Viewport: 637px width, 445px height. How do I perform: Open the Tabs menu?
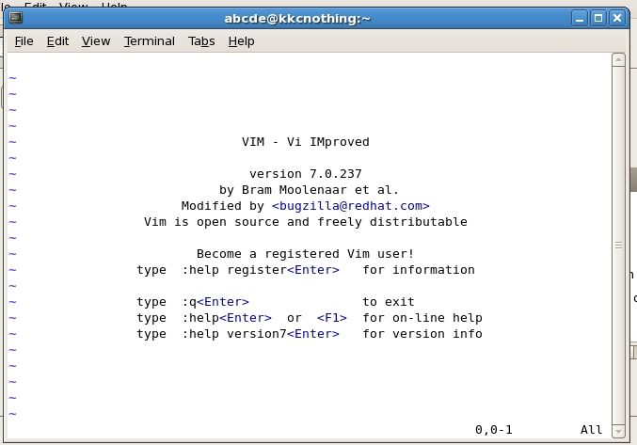click(x=201, y=41)
